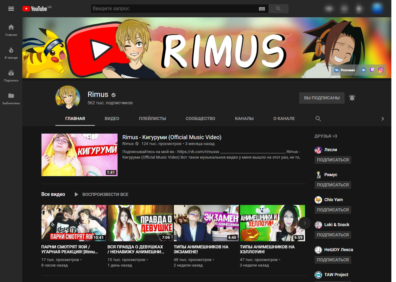Open the Twitch link icon on banner

pyautogui.click(x=372, y=70)
